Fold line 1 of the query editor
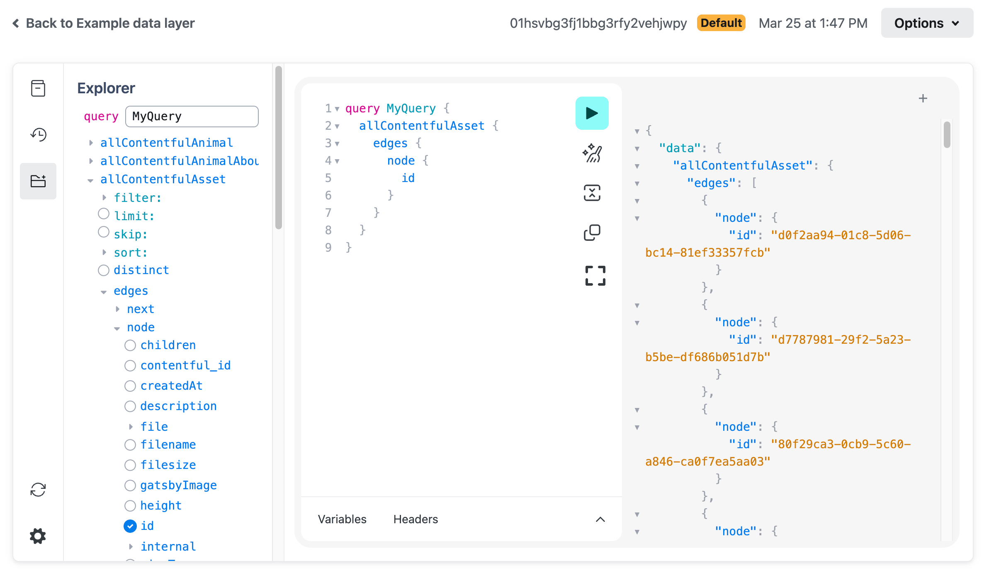984x573 pixels. (337, 109)
